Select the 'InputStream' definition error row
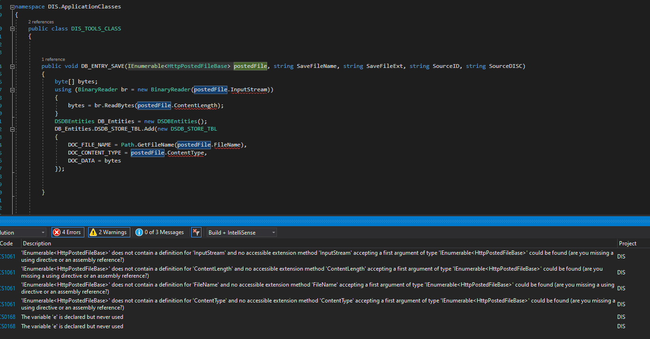The width and height of the screenshot is (650, 339). pos(325,256)
